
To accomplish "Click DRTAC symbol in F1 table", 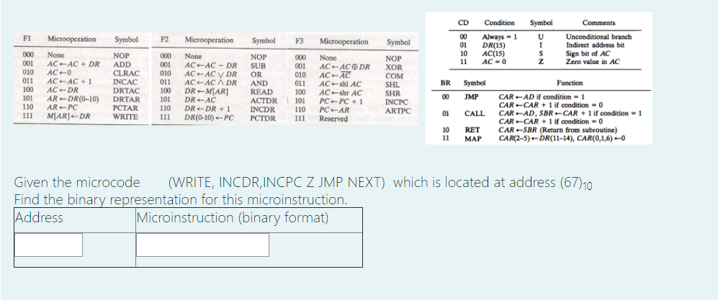I will [126, 91].
